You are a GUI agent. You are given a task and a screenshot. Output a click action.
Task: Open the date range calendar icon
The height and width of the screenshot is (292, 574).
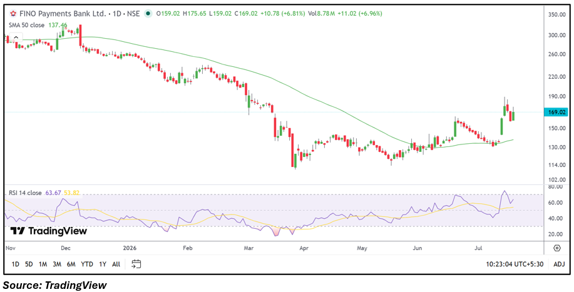pyautogui.click(x=136, y=264)
